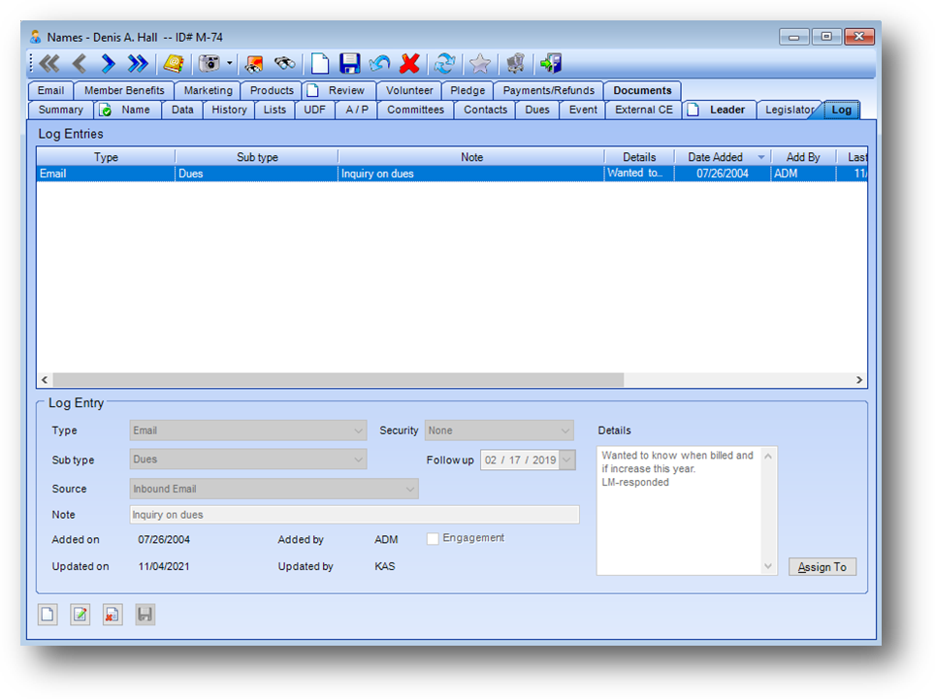The width and height of the screenshot is (935, 699).
Task: Expand the Security dropdown showing None
Action: click(500, 430)
